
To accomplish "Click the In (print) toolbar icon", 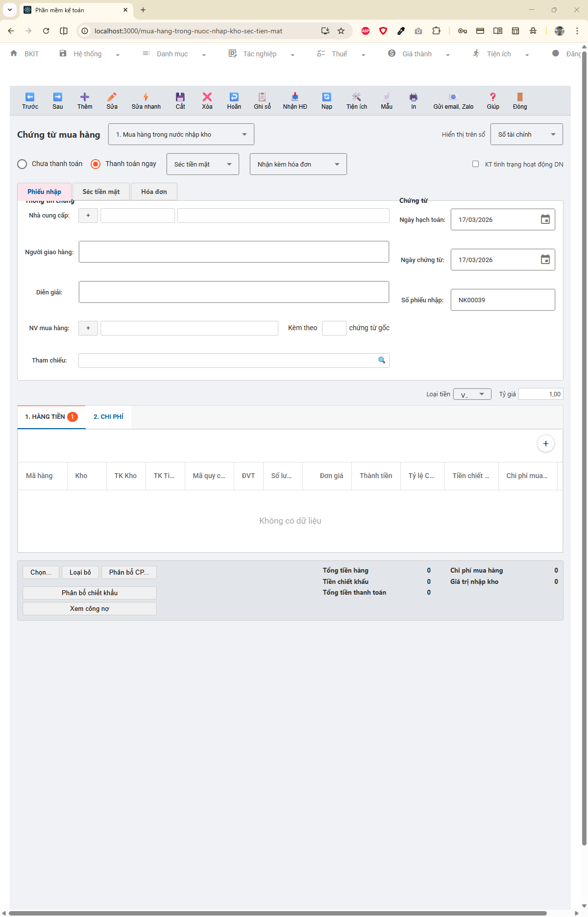I will click(414, 97).
